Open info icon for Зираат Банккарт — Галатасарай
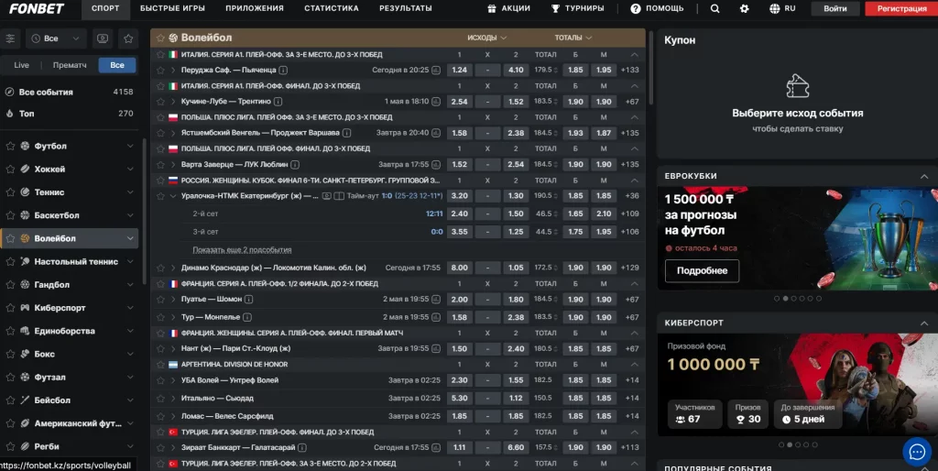The image size is (938, 471). pyautogui.click(x=302, y=447)
